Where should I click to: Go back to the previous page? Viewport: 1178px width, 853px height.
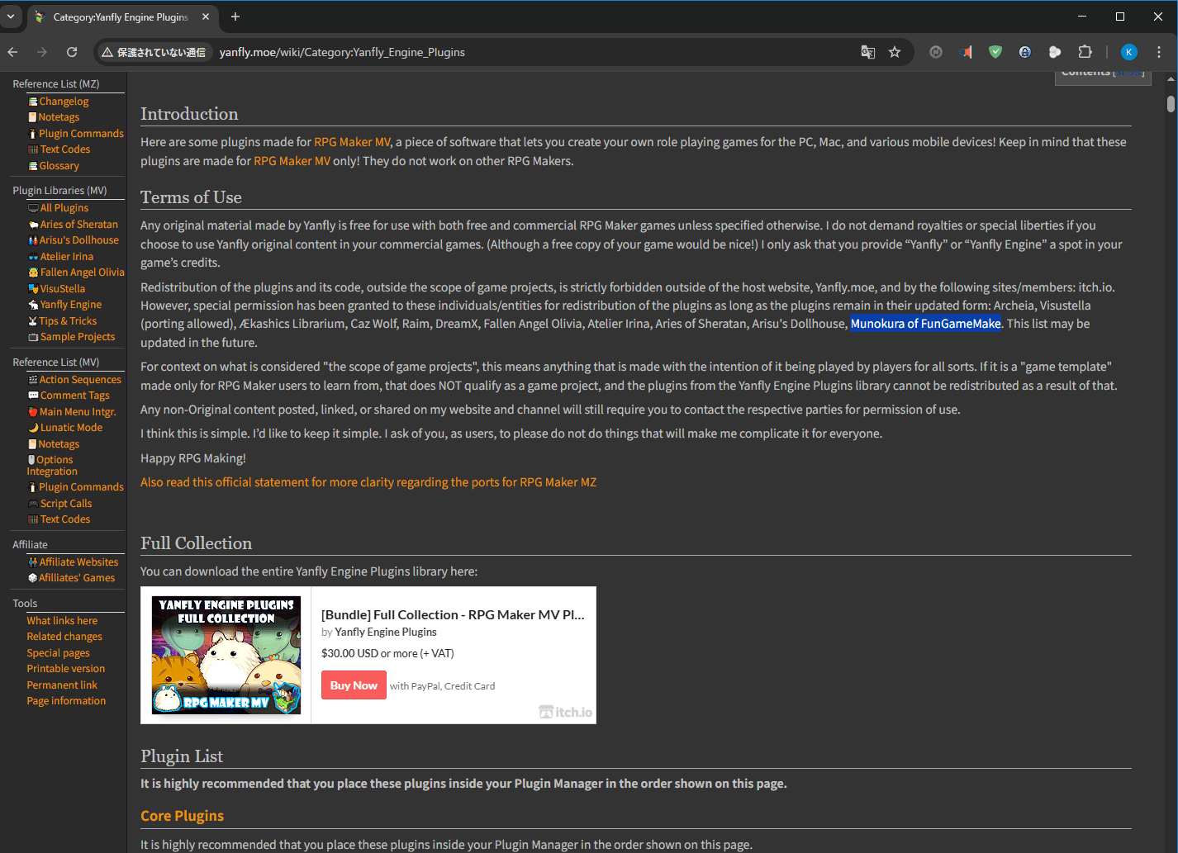pos(13,52)
